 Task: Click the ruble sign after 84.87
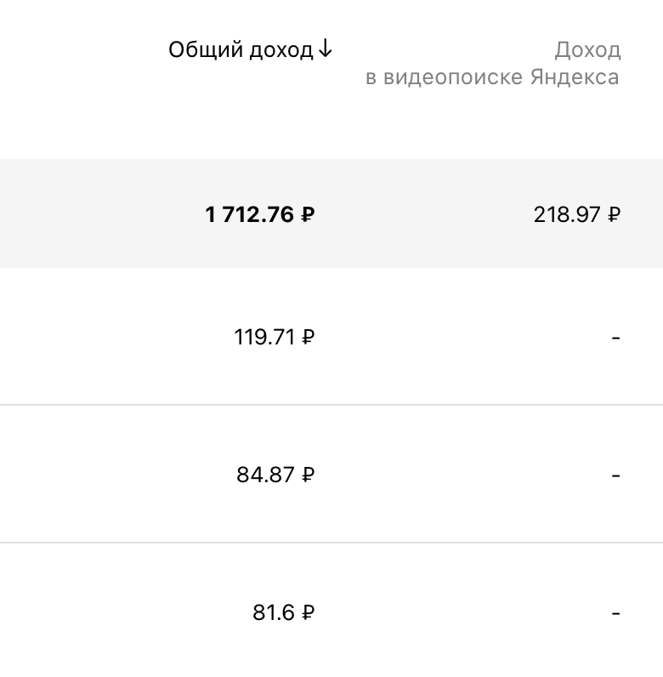coord(309,475)
